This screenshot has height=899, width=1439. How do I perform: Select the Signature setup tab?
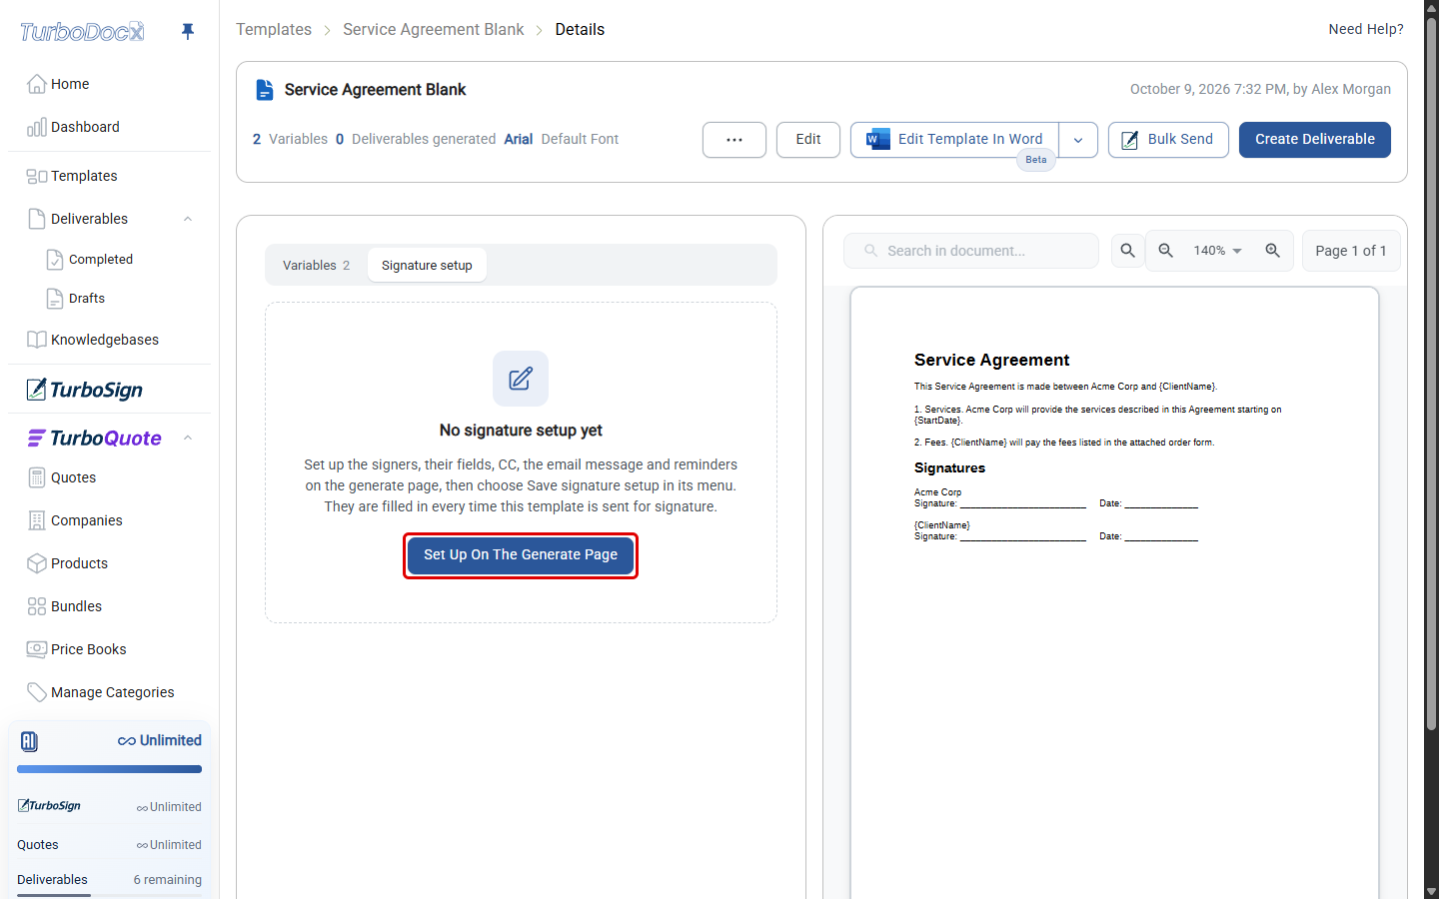tap(427, 265)
